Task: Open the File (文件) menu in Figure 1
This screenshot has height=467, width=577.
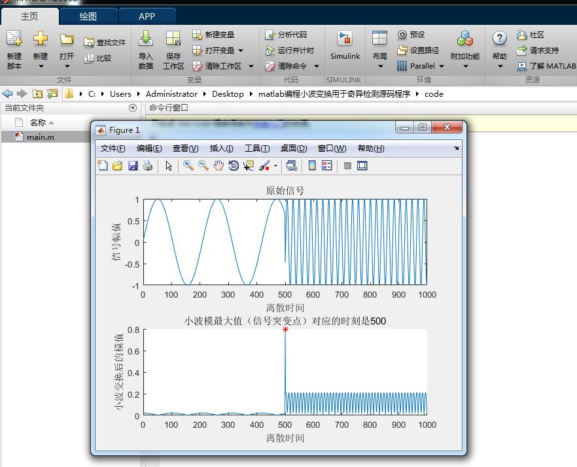Action: click(113, 148)
